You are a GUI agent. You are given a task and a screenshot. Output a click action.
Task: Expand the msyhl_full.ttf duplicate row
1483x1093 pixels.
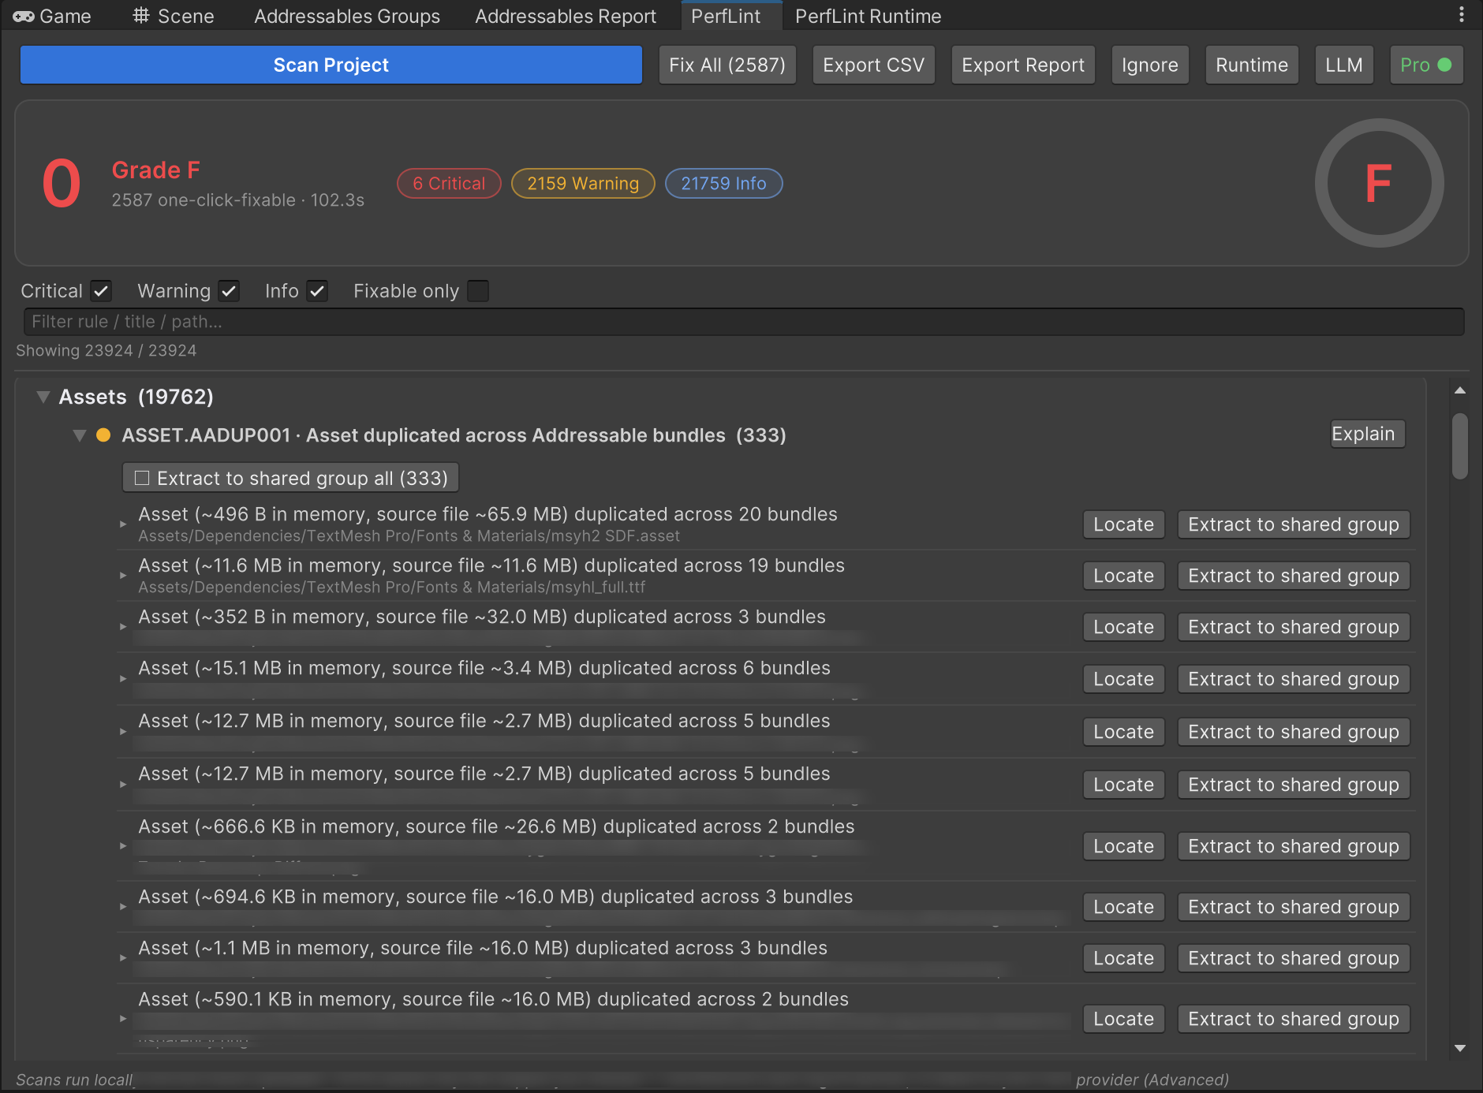[x=123, y=576]
